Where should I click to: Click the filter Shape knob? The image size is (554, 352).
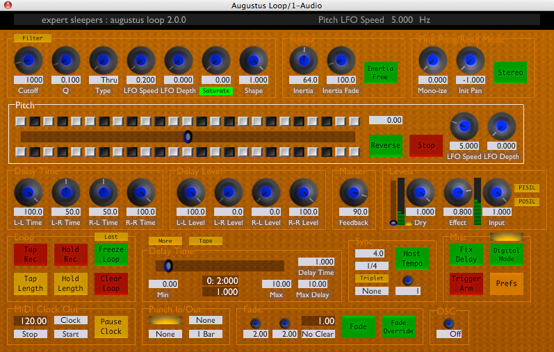click(x=253, y=60)
